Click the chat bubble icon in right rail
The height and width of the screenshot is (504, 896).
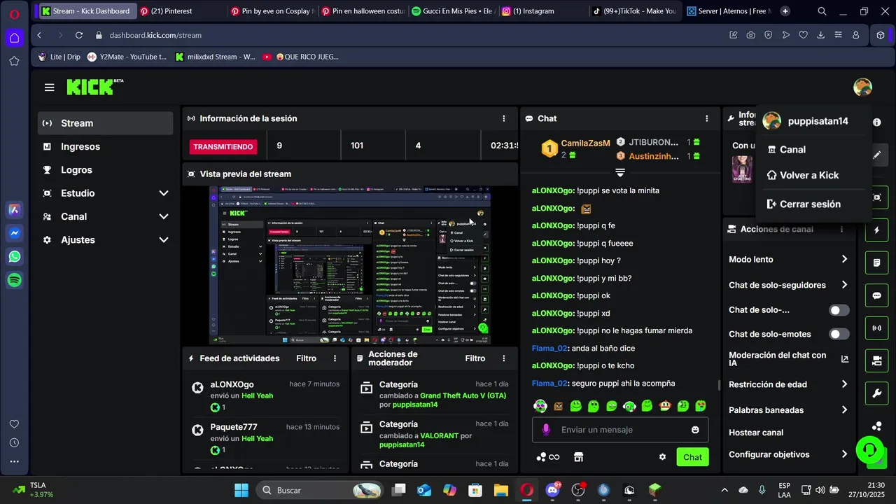(x=877, y=295)
